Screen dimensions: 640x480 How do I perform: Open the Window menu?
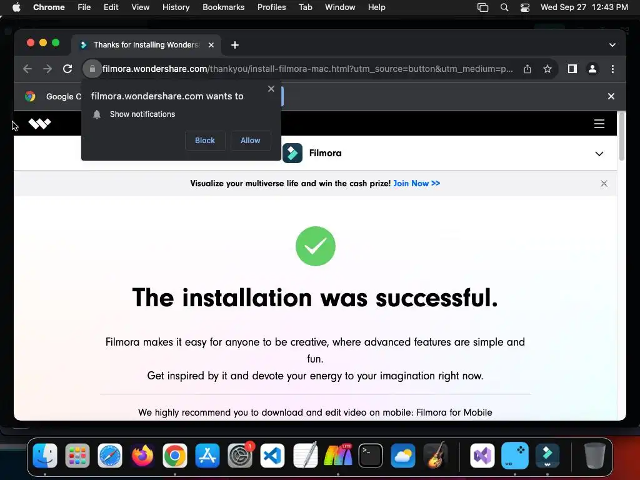[340, 7]
